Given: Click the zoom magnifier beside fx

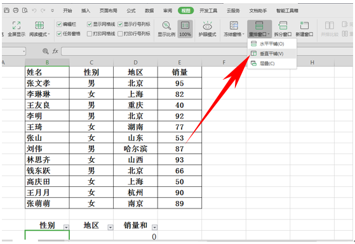Looking at the screenshot, I should (46, 51).
